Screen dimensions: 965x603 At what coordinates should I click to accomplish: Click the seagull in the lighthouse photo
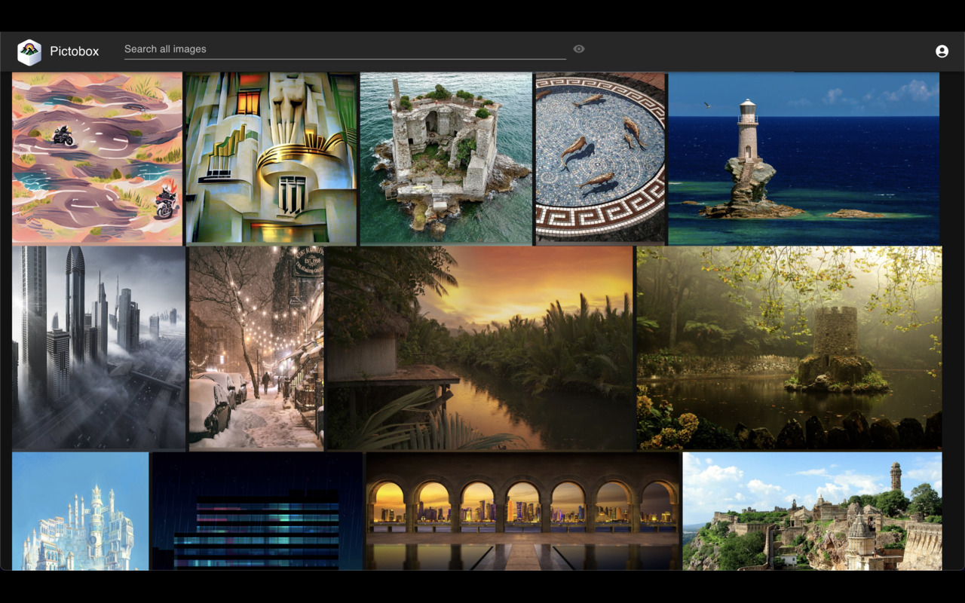707,106
